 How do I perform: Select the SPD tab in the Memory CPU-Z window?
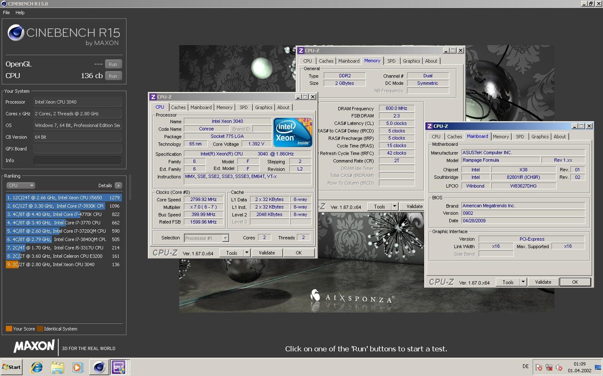(392, 61)
